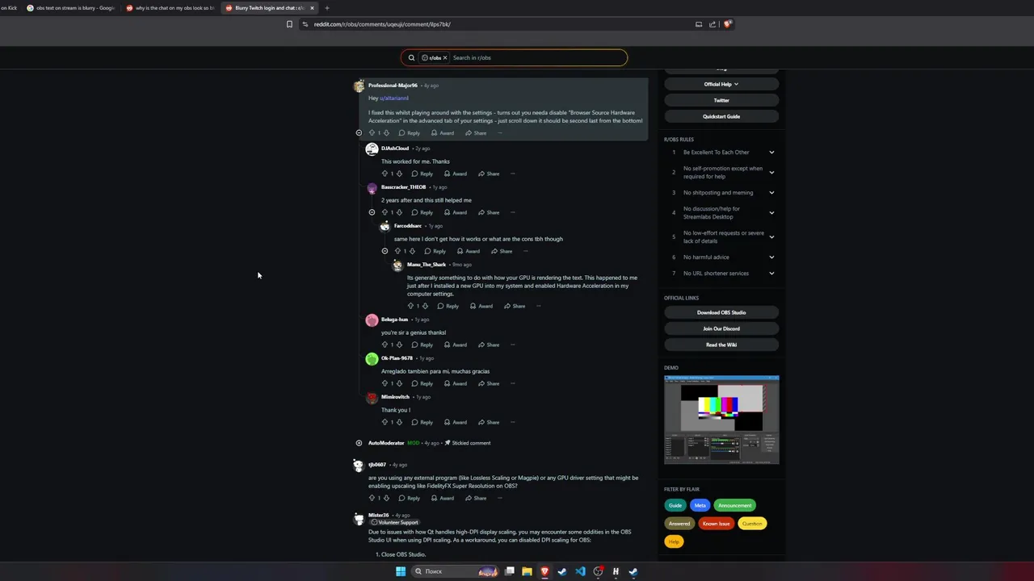Image resolution: width=1034 pixels, height=581 pixels.
Task: Open more options on DJAshCloud's comment
Action: pos(512,173)
